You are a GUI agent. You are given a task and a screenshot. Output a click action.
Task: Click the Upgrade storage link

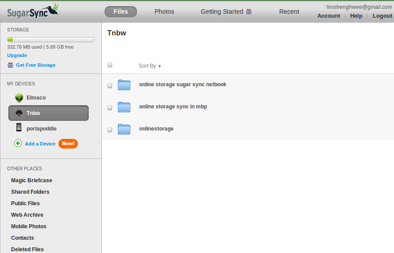(17, 55)
